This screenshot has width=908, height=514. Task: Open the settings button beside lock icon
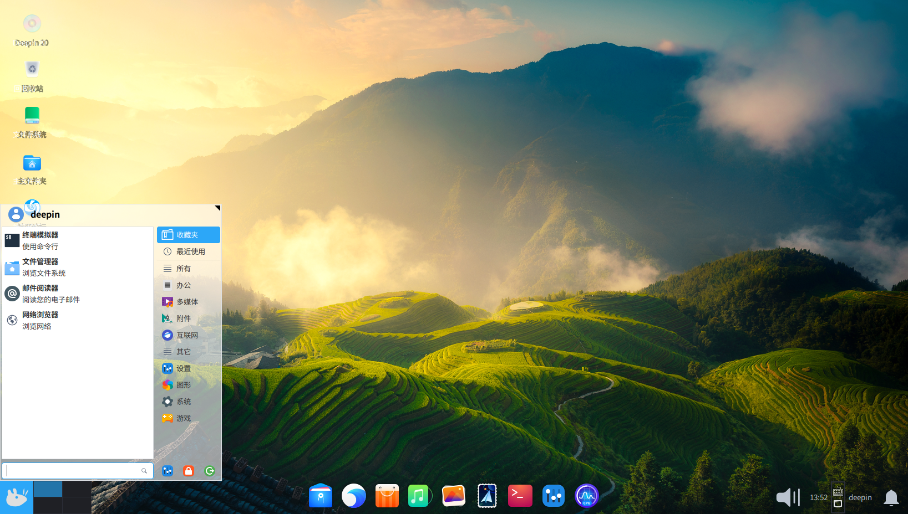tap(168, 471)
